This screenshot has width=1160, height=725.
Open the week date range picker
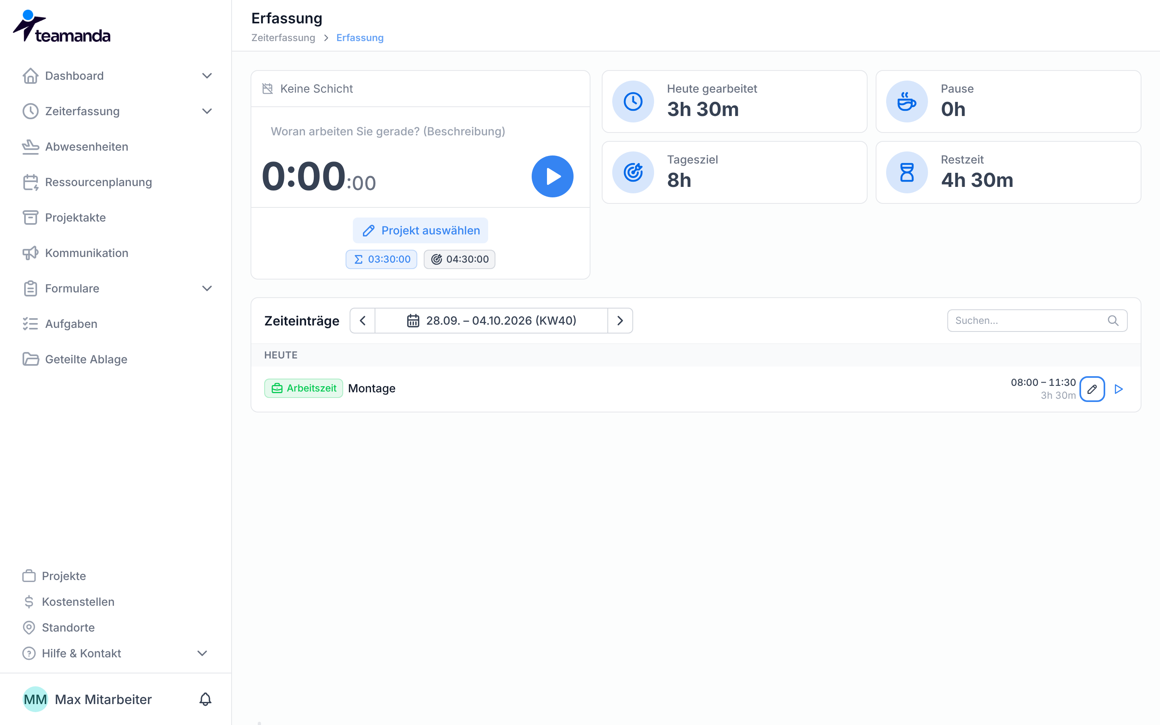[x=491, y=320]
